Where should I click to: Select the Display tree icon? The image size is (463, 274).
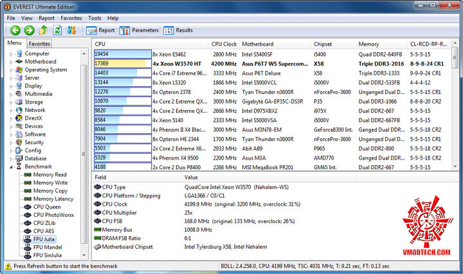(19, 86)
